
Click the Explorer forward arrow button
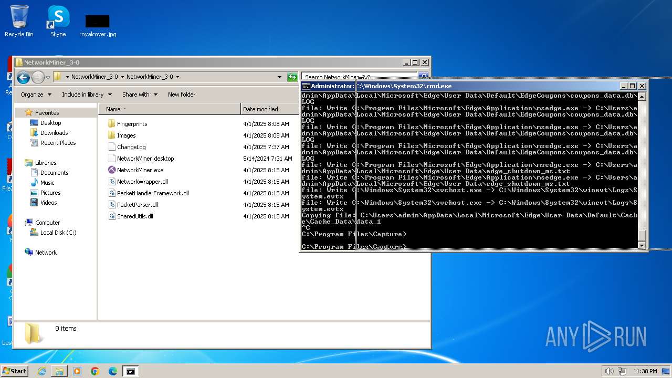tap(38, 78)
